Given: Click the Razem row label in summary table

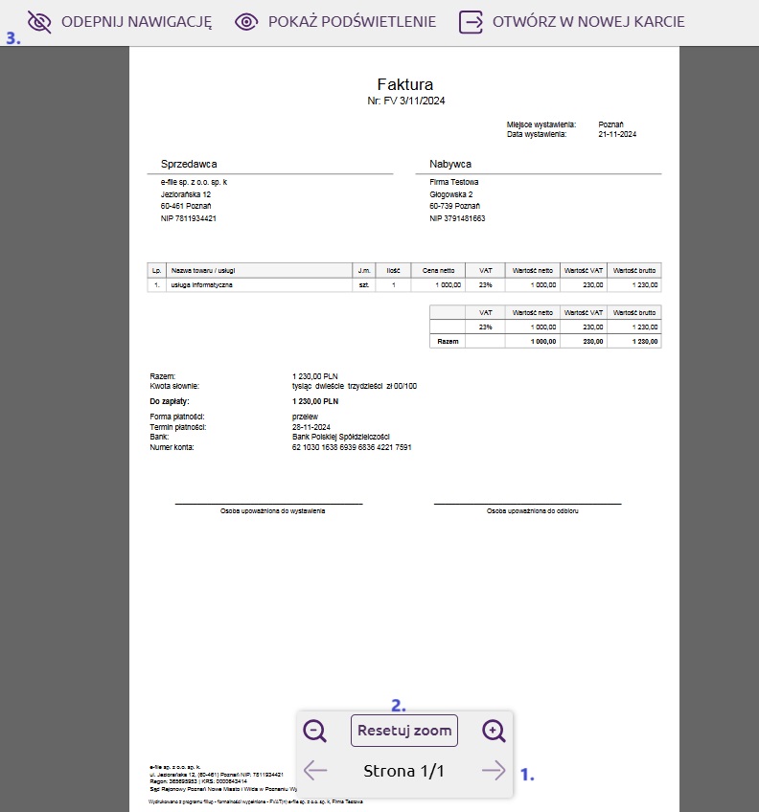Looking at the screenshot, I should 448,341.
